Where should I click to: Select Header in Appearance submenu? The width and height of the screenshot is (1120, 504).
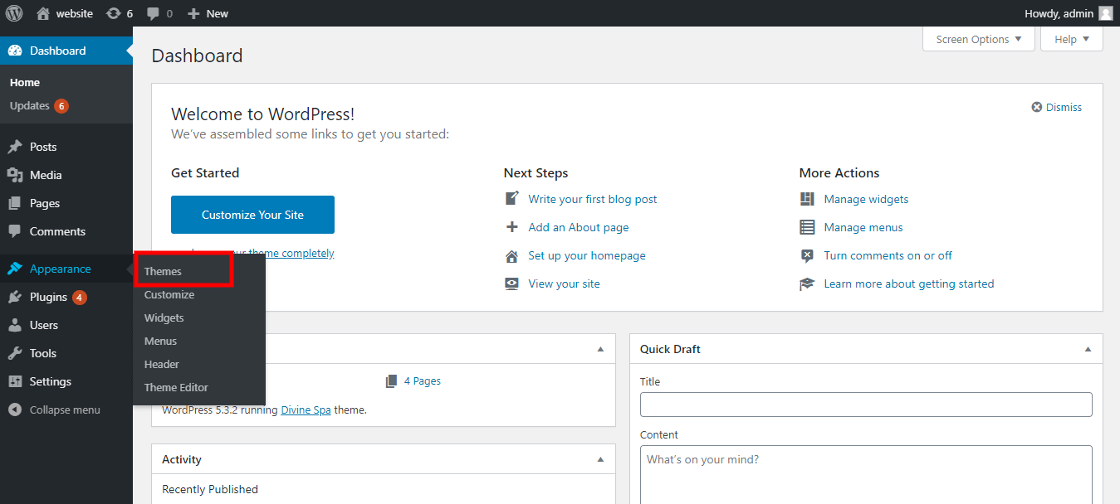[x=162, y=364]
